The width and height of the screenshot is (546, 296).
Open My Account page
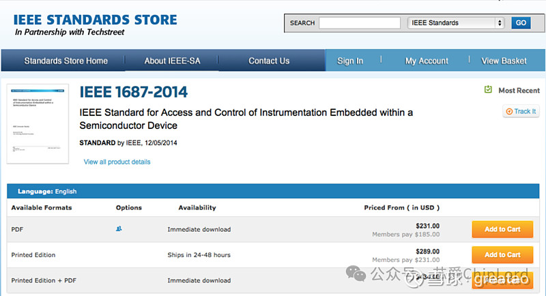(x=427, y=61)
